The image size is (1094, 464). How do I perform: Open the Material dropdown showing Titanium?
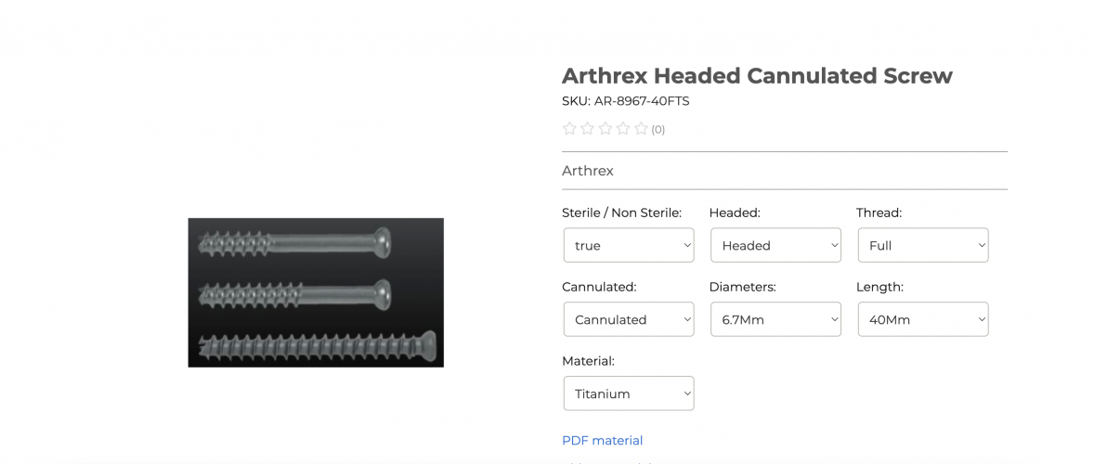click(x=629, y=393)
